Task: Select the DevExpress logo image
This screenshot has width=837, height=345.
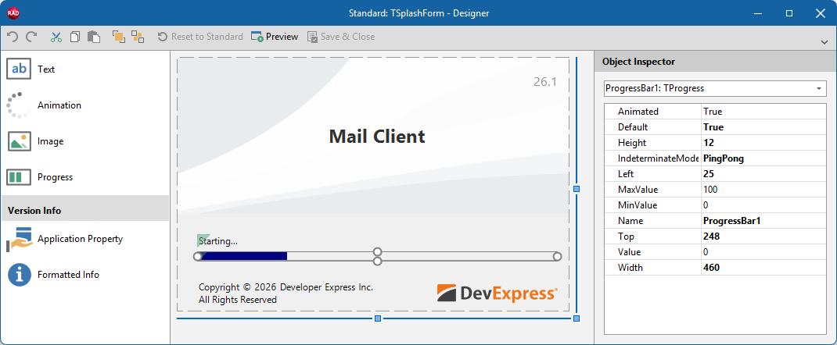Action: (497, 293)
